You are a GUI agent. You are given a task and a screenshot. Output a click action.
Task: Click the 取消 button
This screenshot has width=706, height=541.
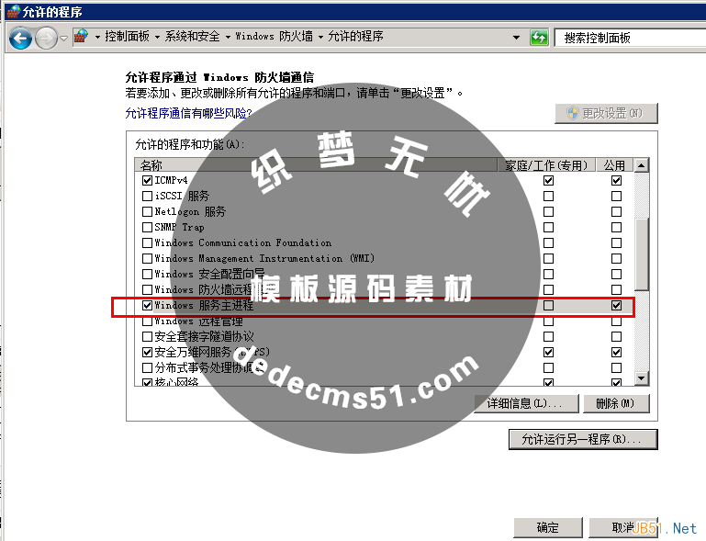(x=623, y=527)
